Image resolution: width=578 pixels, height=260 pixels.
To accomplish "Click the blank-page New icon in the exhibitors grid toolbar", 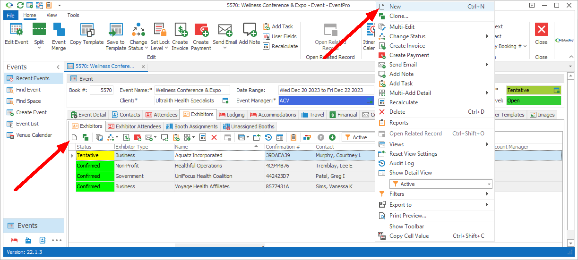I will (74, 137).
